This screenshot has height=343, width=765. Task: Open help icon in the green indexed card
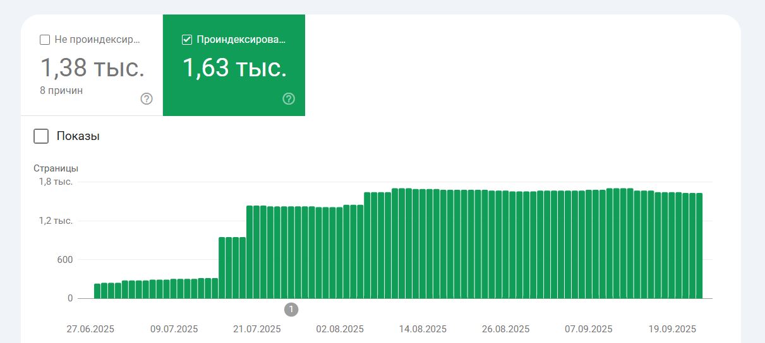click(x=289, y=98)
